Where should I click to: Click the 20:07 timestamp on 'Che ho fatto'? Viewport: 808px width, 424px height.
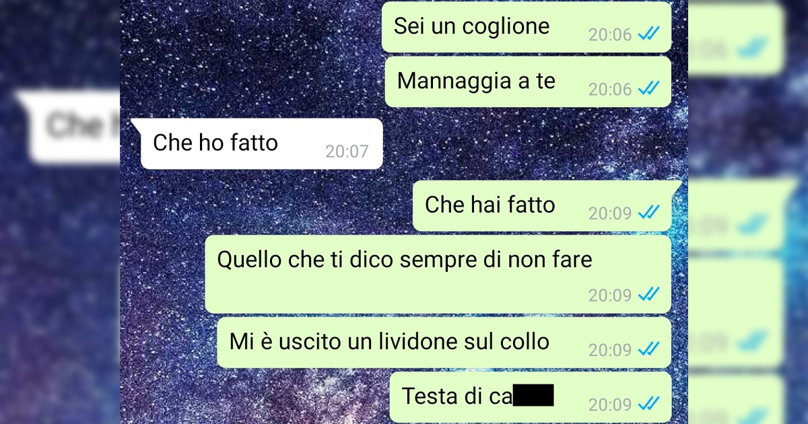(347, 151)
